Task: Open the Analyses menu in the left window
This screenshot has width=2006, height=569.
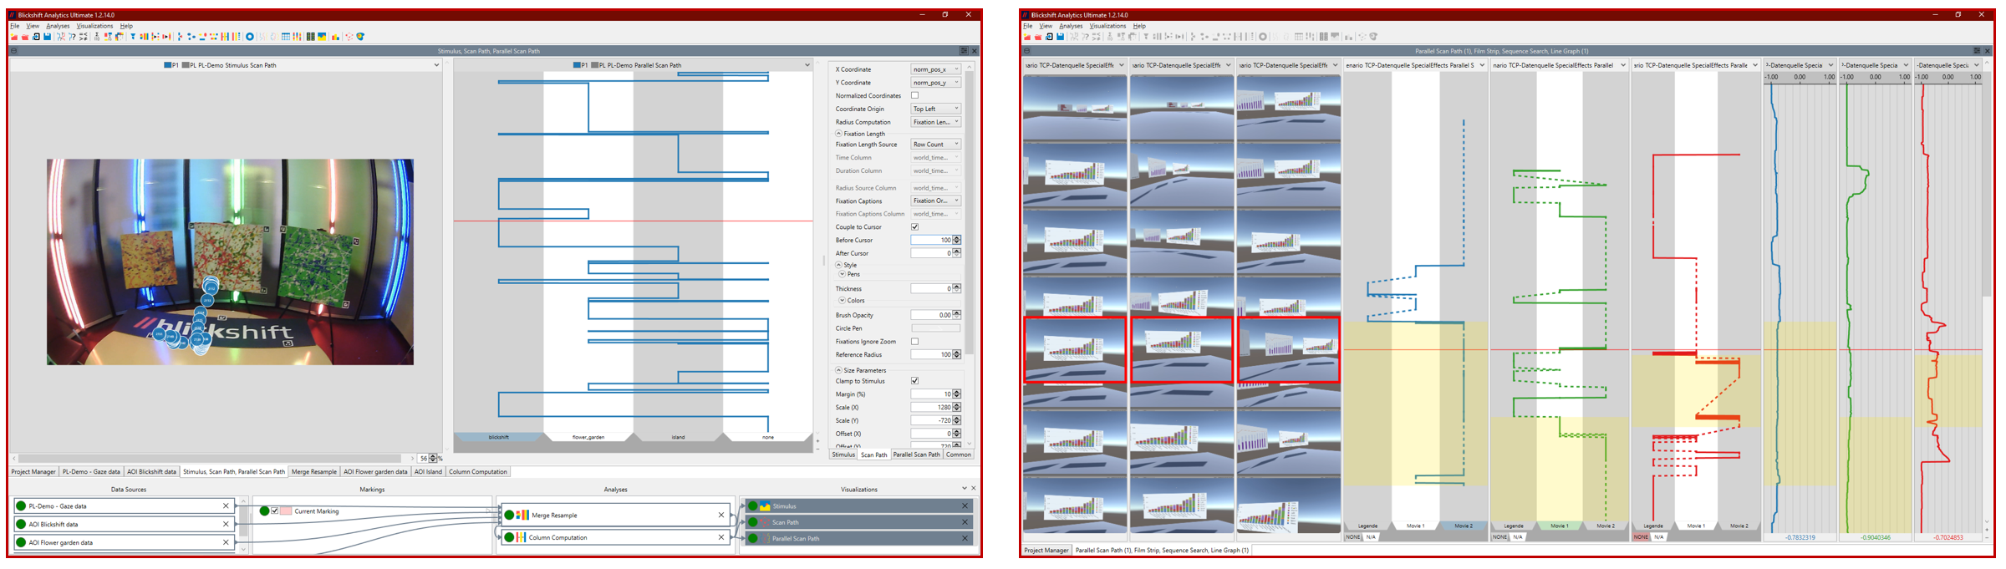Action: pos(58,26)
